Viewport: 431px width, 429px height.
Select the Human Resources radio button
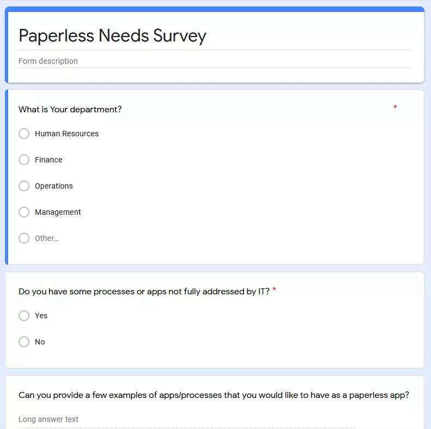[x=24, y=134]
